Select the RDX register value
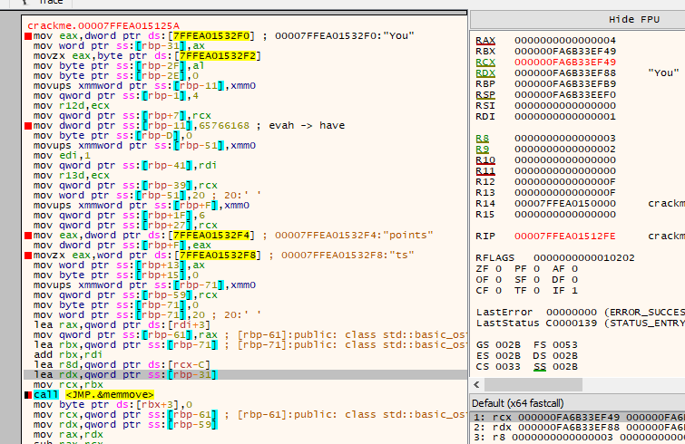 [565, 73]
